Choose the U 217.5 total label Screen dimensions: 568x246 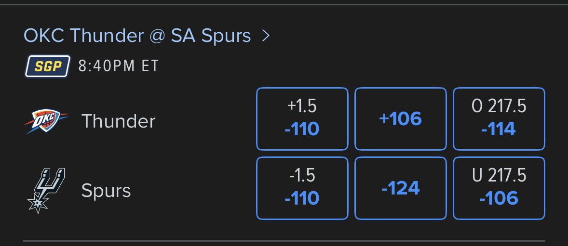[x=499, y=176]
